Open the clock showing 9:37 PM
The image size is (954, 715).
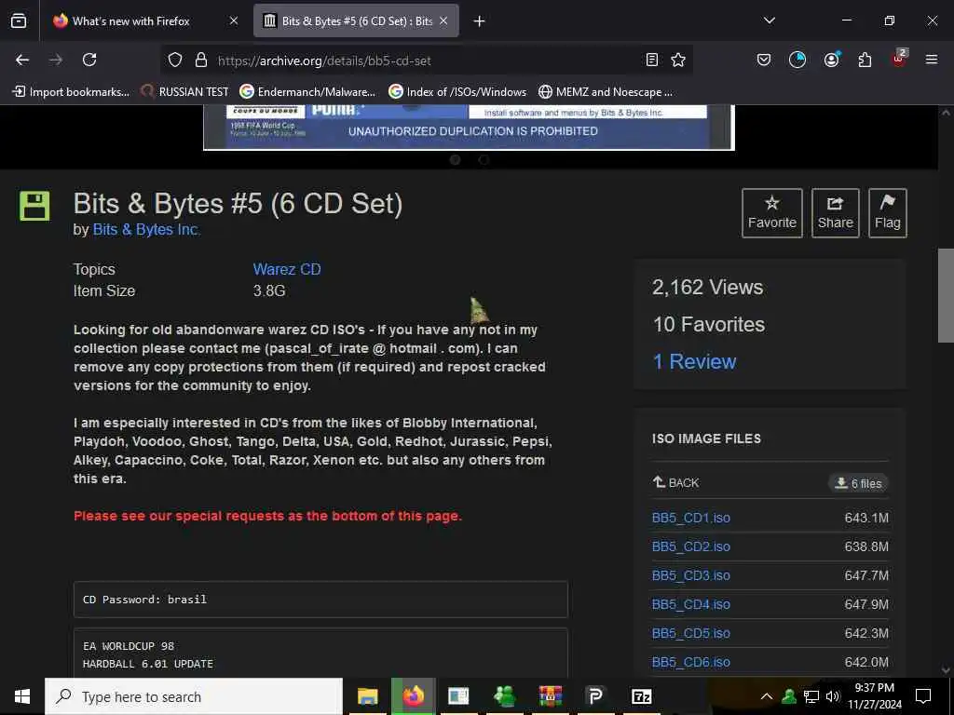[x=875, y=696]
